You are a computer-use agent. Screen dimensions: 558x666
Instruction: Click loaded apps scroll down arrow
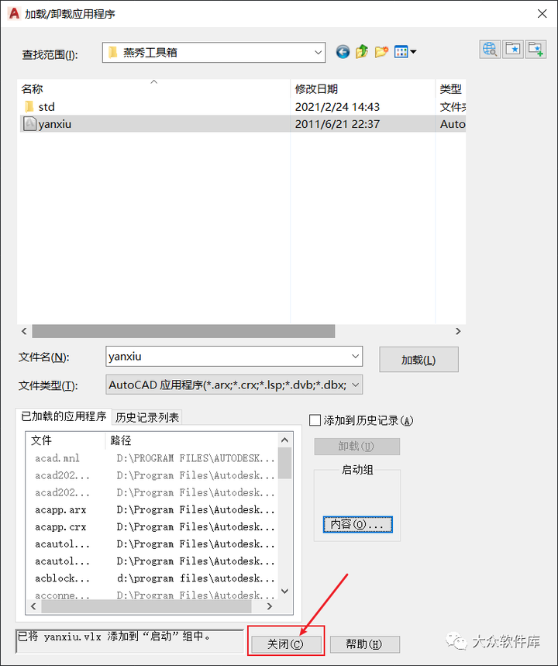coord(285,592)
